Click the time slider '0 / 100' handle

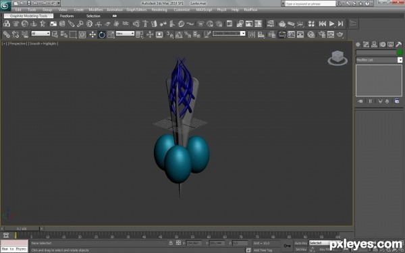[x=22, y=229]
